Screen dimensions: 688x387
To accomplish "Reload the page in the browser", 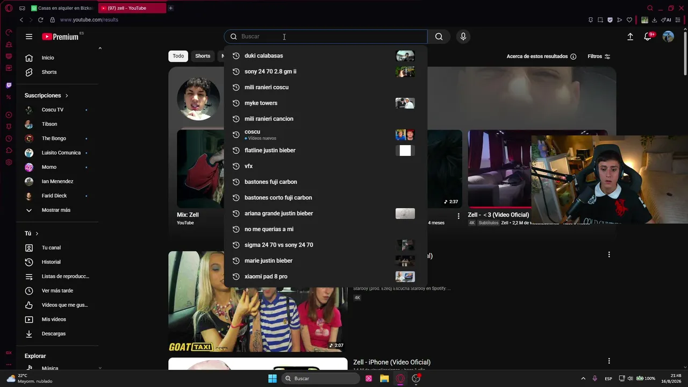I will (x=40, y=20).
